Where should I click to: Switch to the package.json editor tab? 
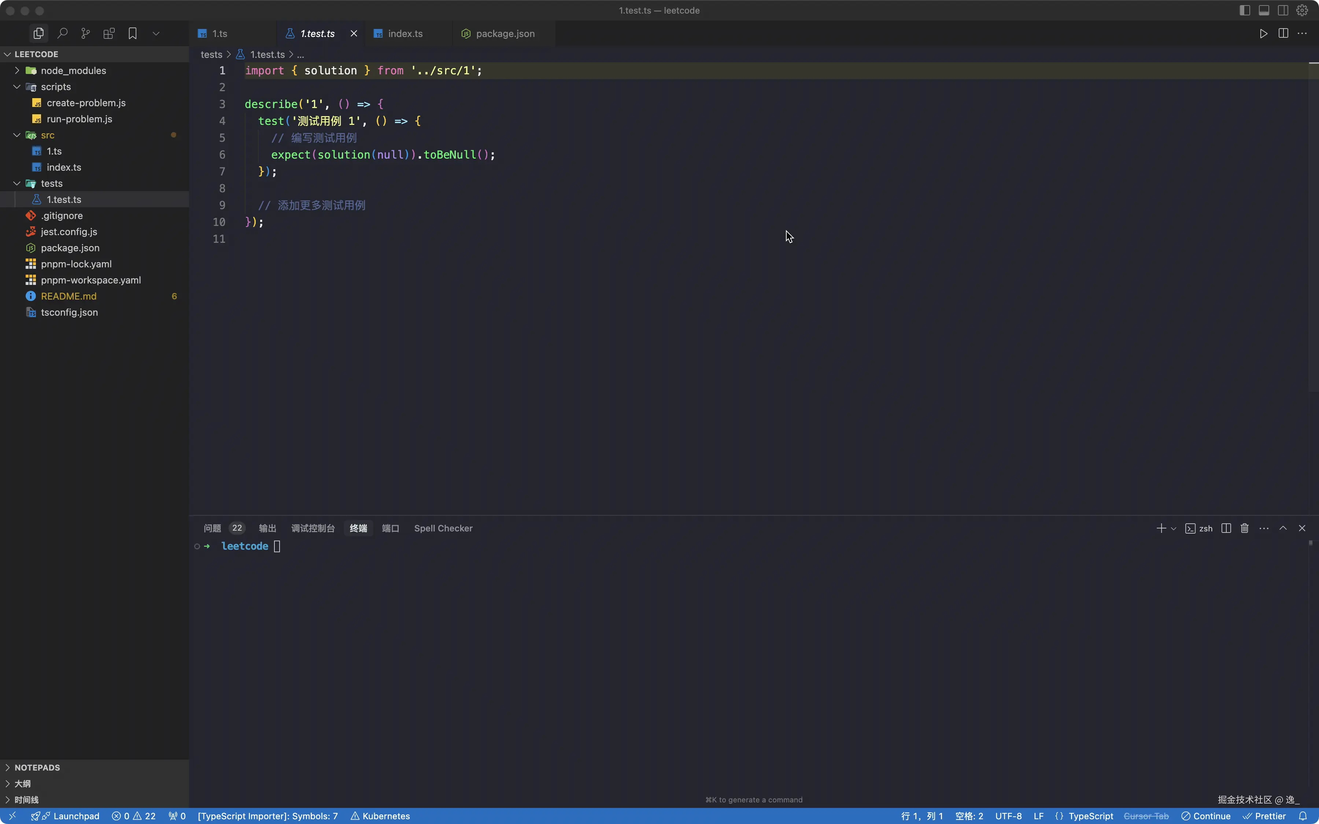click(x=505, y=34)
